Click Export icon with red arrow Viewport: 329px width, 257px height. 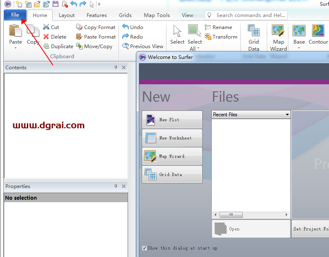[65, 4]
